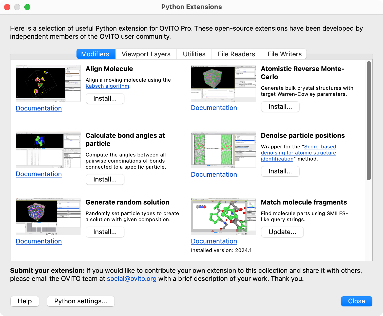Select the File Readers tab
Screen dimensions: 383x316
(236, 54)
